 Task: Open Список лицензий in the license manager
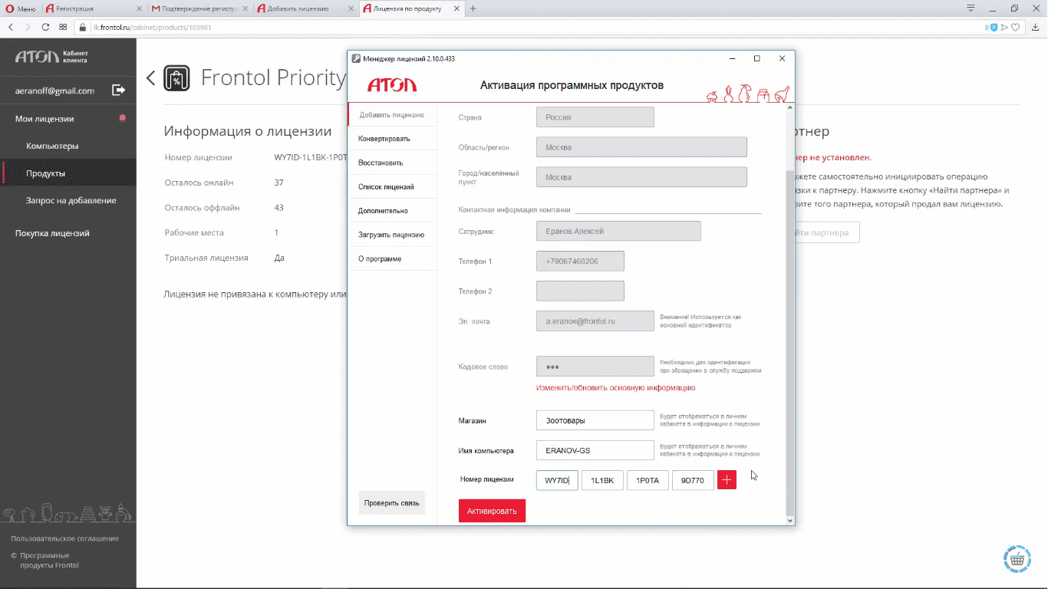(x=391, y=186)
